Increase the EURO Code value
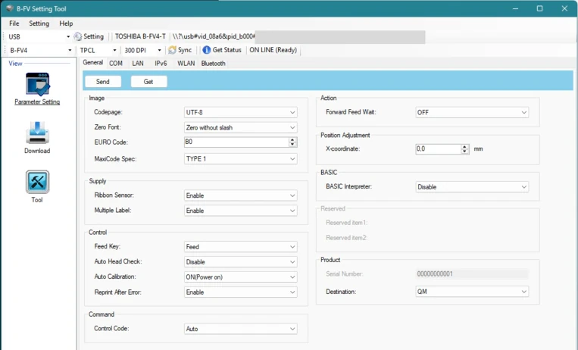 [292, 140]
